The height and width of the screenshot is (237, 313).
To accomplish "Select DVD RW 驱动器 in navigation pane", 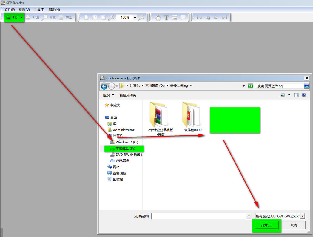I will pyautogui.click(x=126, y=155).
